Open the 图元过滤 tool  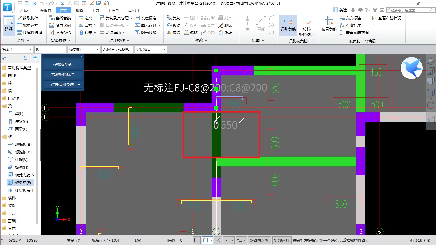tap(146, 33)
